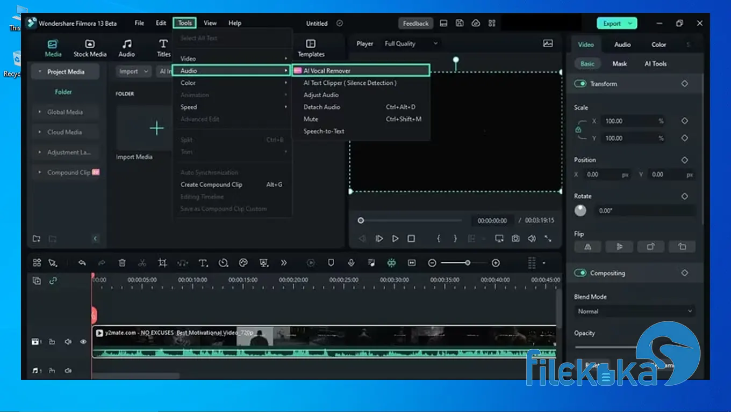
Task: Toggle the Compositing switch
Action: pos(580,273)
